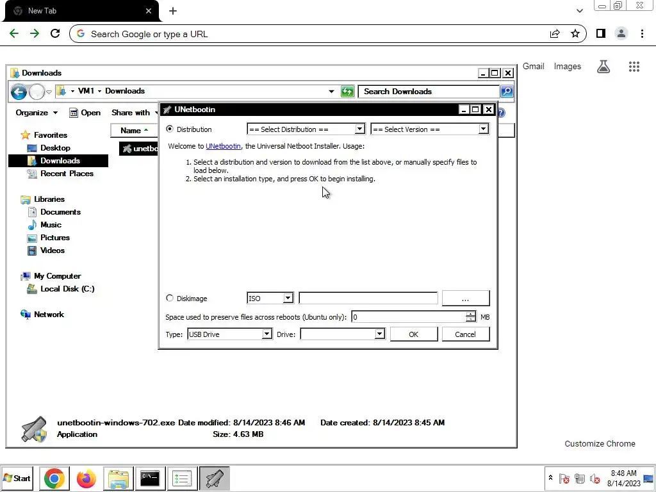Click the Search Downloads field

(x=429, y=91)
